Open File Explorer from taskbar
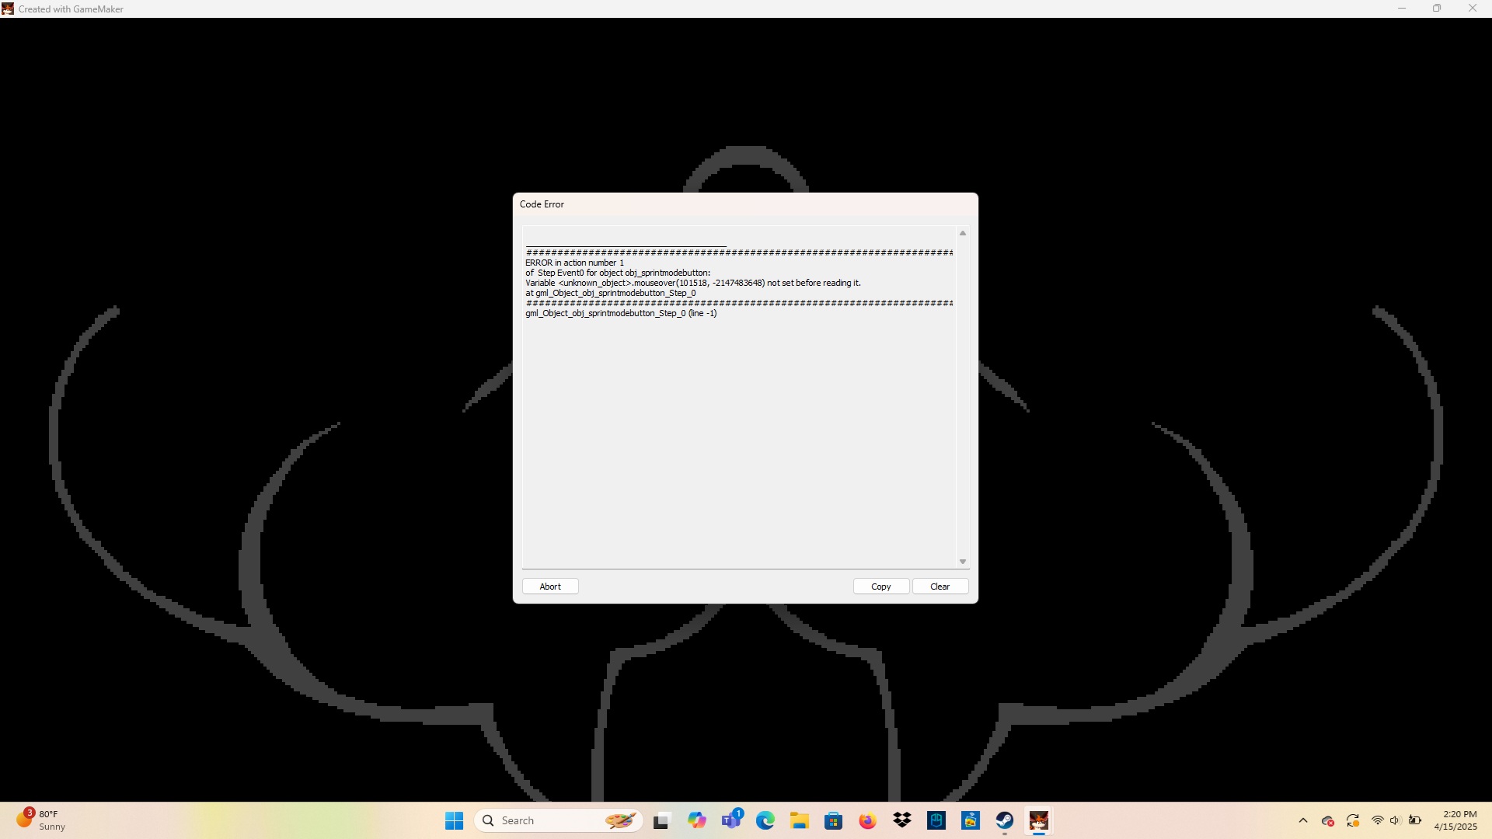 pos(800,820)
